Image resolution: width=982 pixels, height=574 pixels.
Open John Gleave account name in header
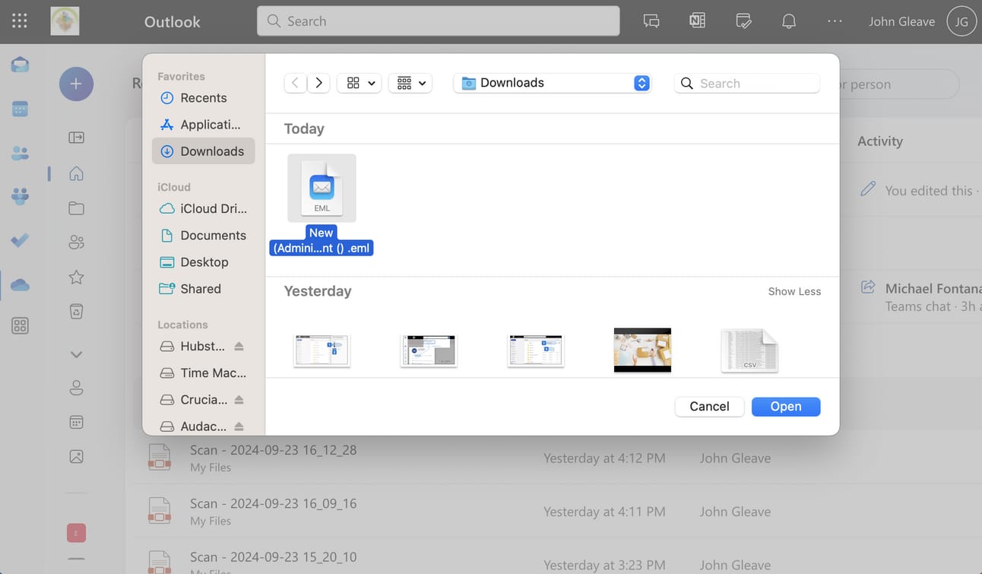pos(901,21)
